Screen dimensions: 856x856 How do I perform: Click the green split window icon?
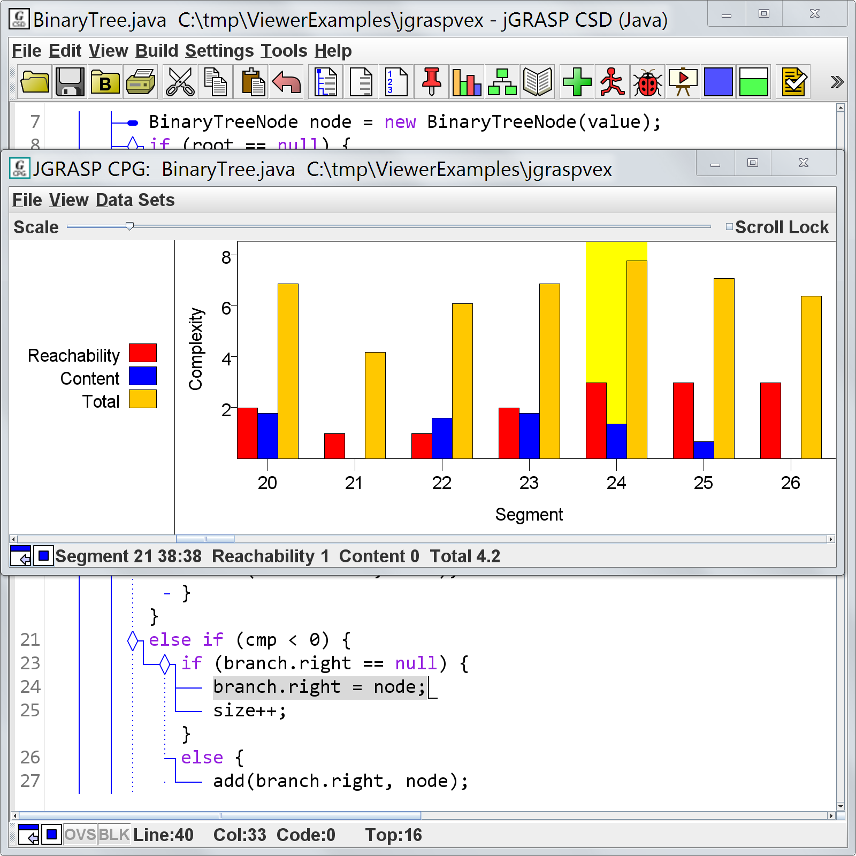(754, 82)
